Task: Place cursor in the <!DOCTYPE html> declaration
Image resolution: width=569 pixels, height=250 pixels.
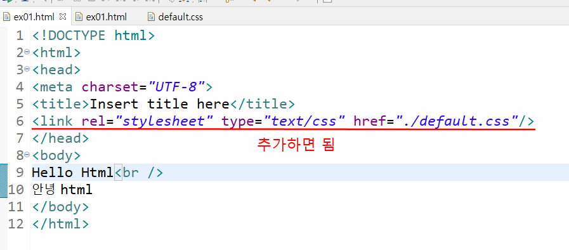Action: [x=94, y=36]
